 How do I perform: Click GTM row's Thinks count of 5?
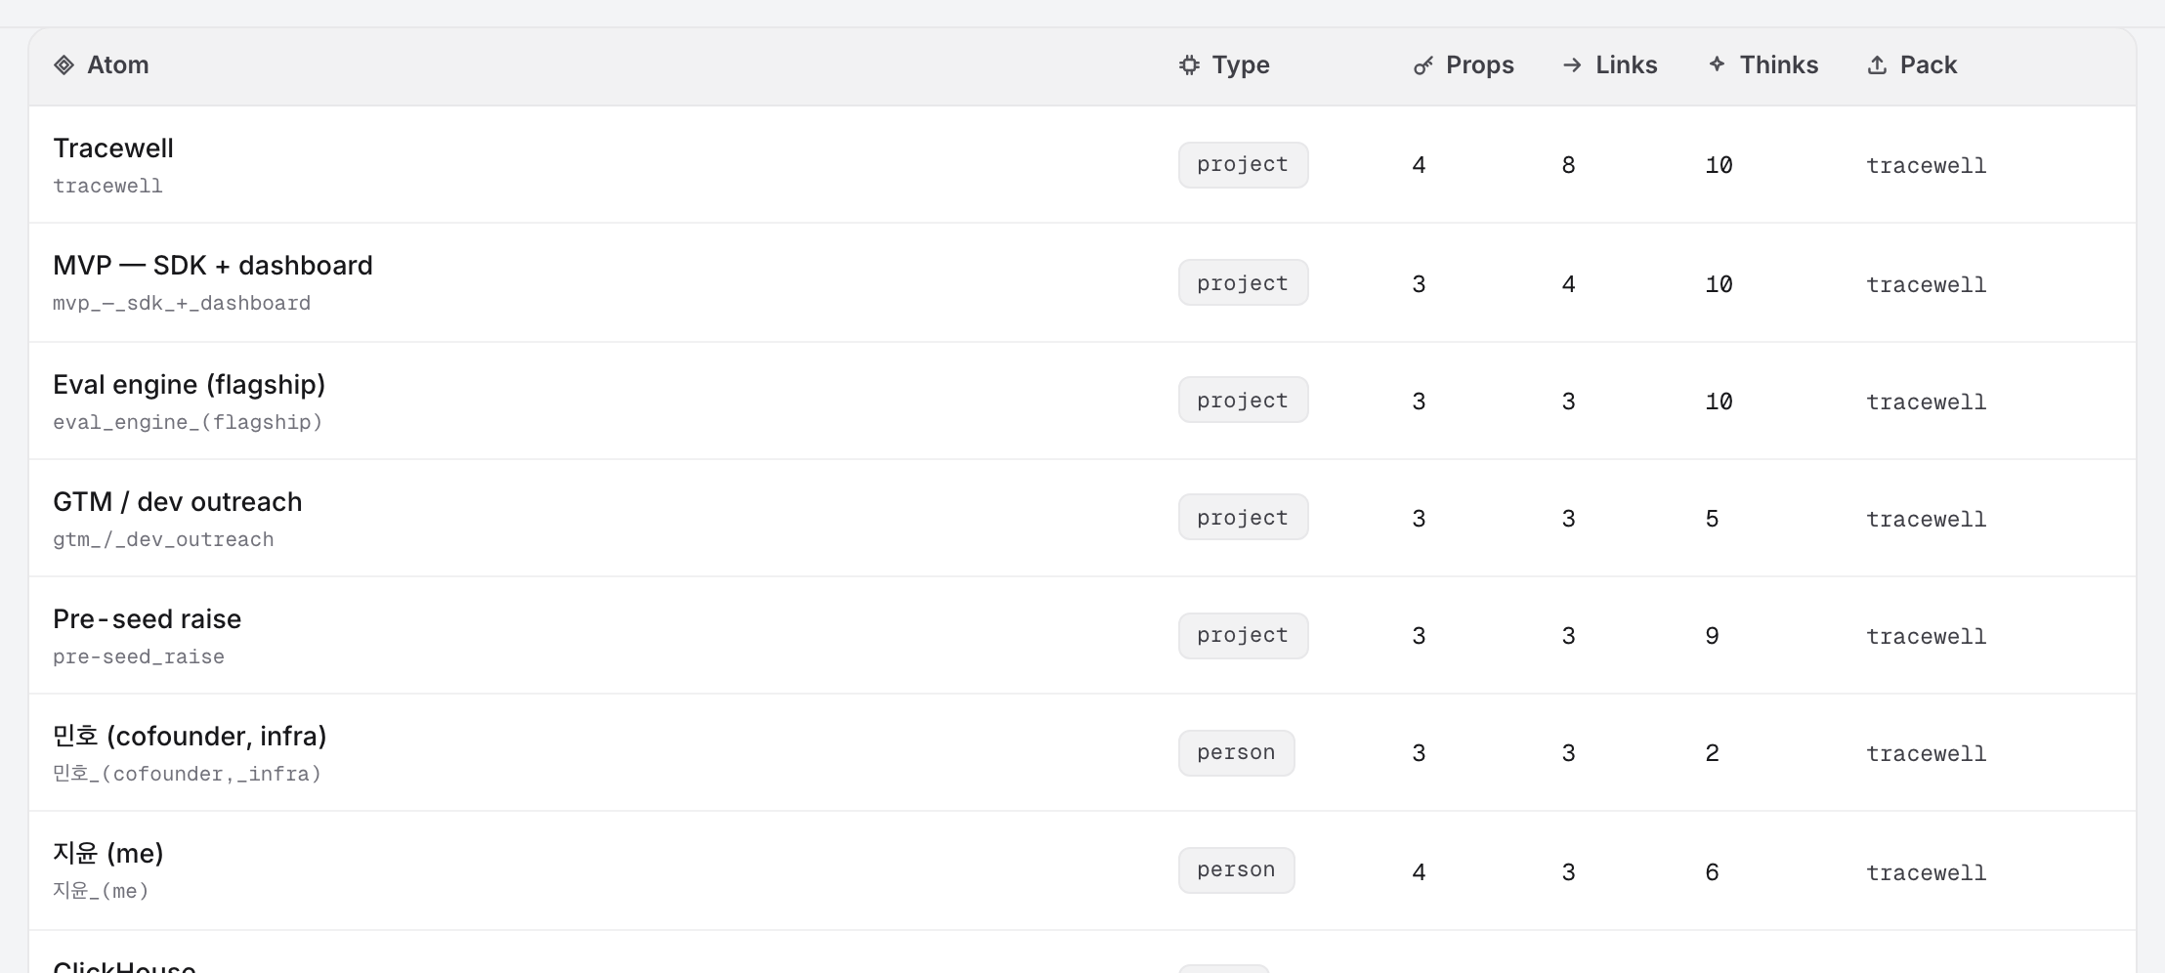coord(1712,520)
